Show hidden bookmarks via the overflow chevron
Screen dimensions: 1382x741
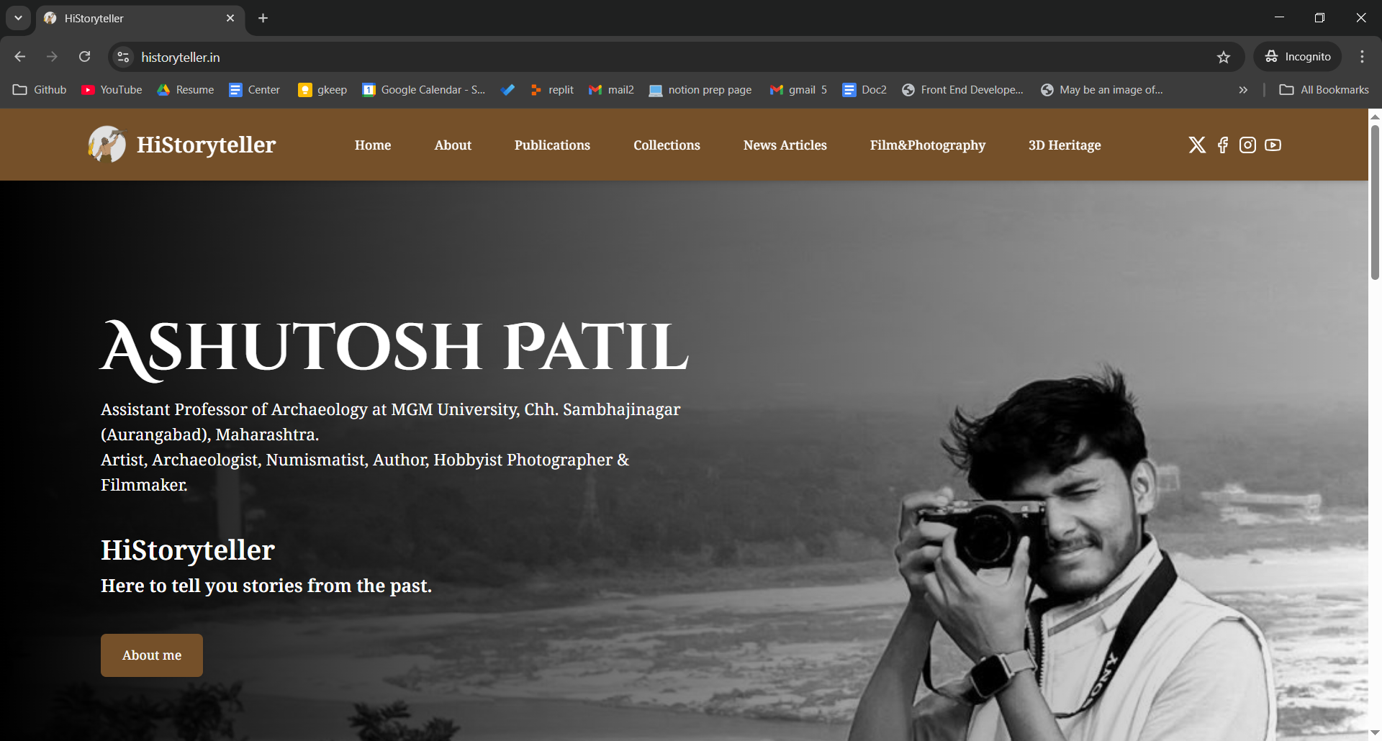(1242, 89)
